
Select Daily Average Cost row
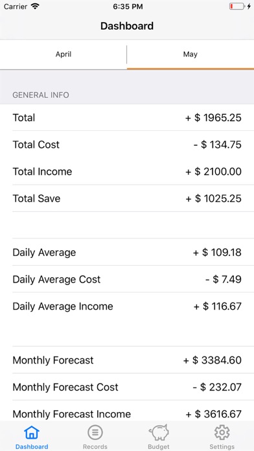click(x=127, y=279)
